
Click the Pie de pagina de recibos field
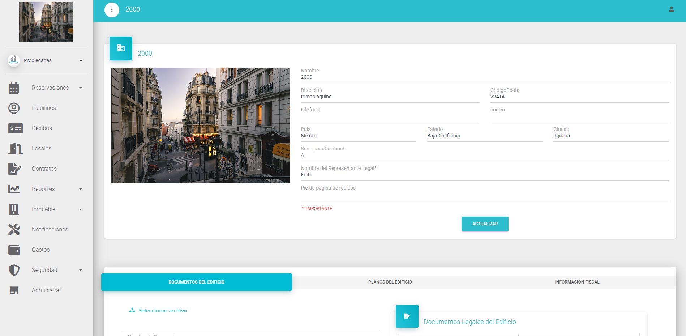click(x=485, y=194)
